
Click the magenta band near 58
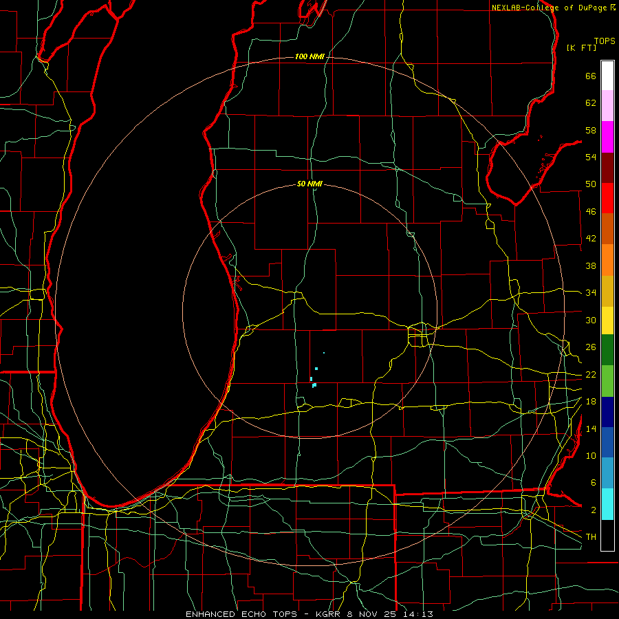[x=607, y=137]
